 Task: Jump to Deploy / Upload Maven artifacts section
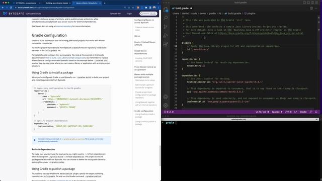145,43
